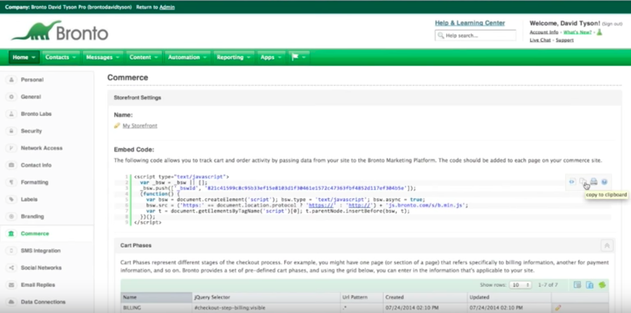
Task: Change the Show rows dropdown value
Action: click(520, 285)
